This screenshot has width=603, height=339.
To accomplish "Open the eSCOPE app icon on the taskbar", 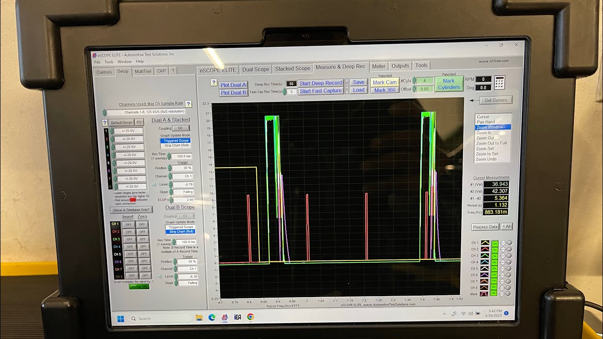I will tap(225, 317).
